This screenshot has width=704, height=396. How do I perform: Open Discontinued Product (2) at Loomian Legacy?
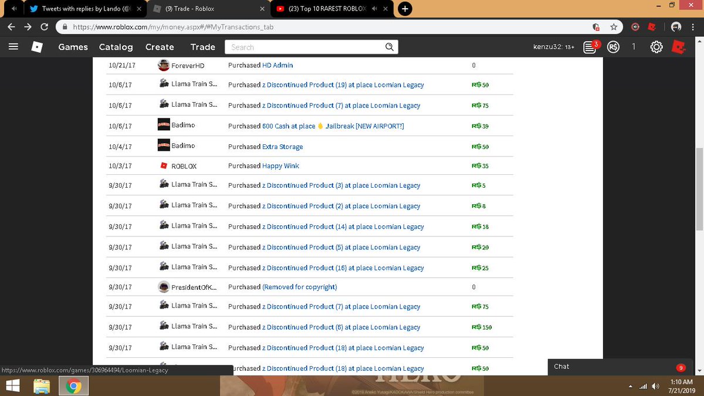pyautogui.click(x=341, y=206)
